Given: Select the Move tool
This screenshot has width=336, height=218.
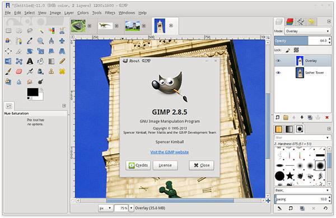Looking at the screenshot, I should [x=62, y=41].
